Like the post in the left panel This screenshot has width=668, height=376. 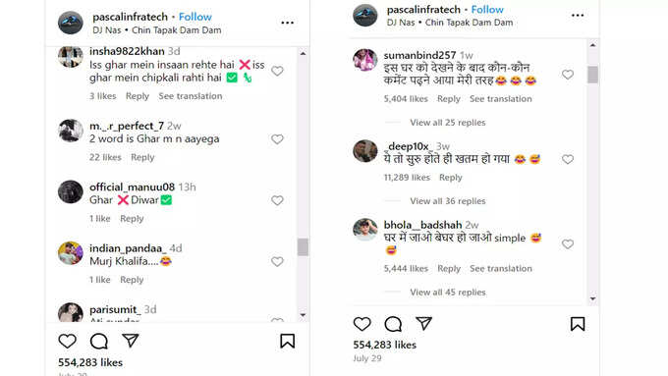coord(68,341)
